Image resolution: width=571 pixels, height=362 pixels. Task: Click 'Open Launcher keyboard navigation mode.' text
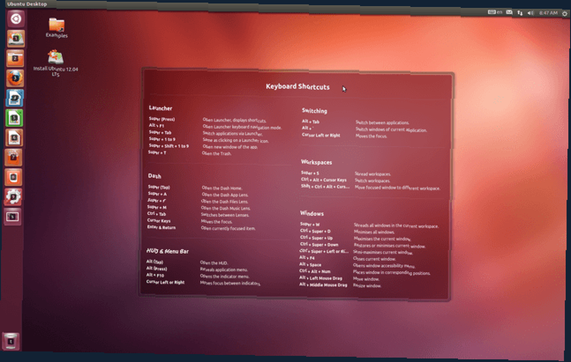coord(242,127)
